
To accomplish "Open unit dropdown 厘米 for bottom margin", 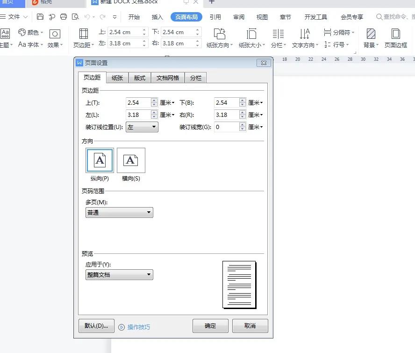I will 256,102.
